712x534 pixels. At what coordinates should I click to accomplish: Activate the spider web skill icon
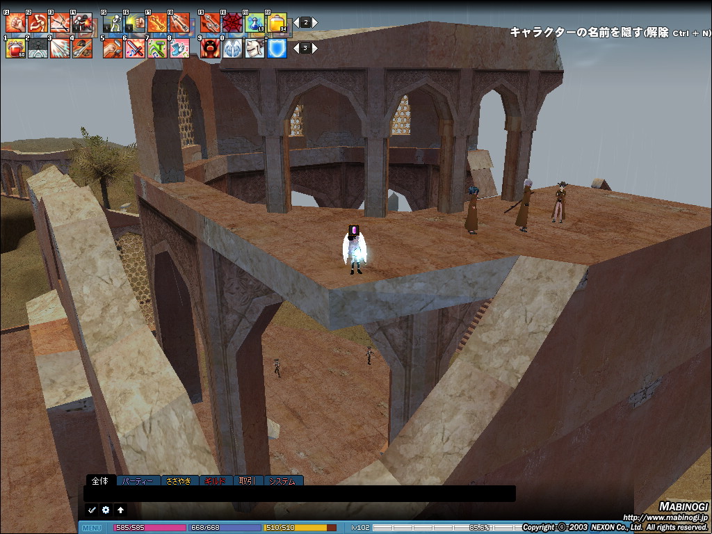point(232,24)
